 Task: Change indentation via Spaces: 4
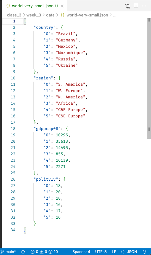click(81, 252)
